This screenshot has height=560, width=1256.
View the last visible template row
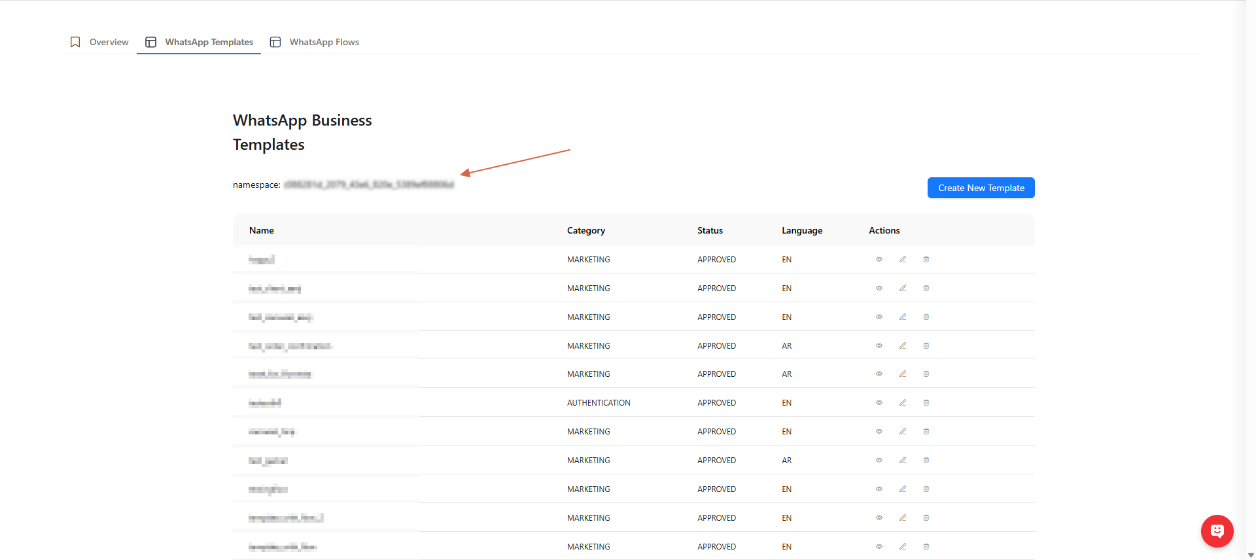tap(879, 547)
